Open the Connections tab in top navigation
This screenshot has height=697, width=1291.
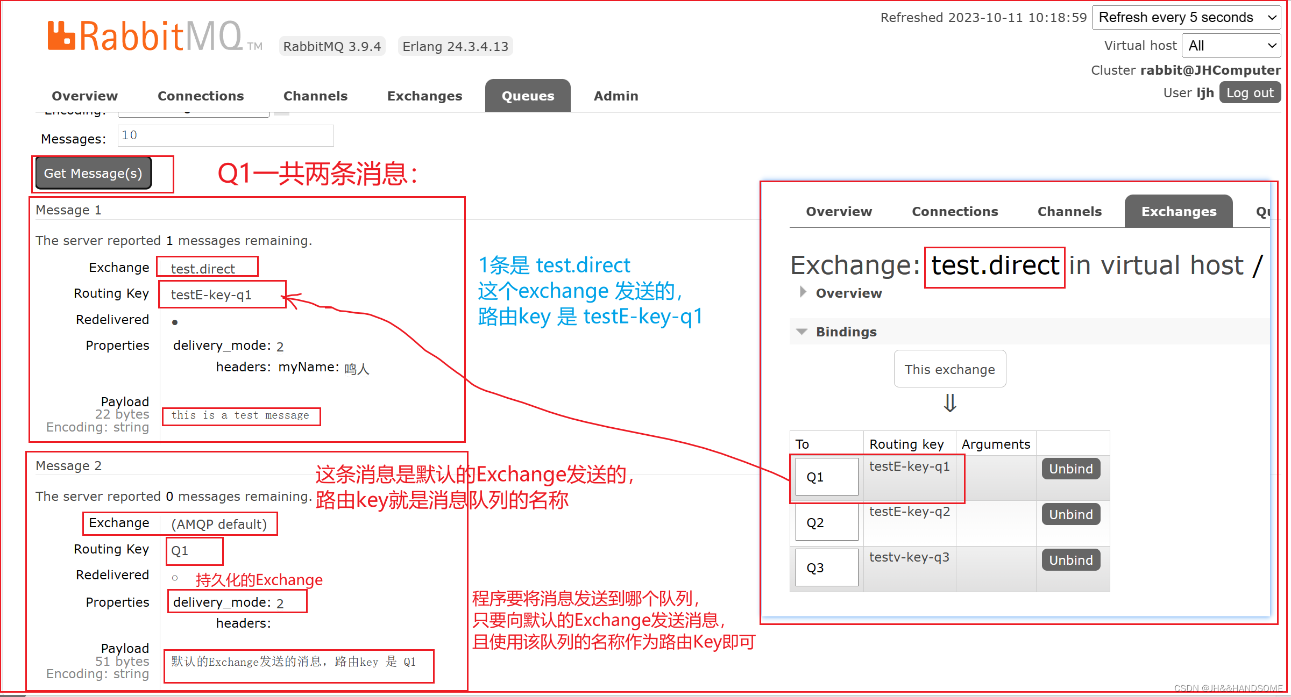pos(201,96)
